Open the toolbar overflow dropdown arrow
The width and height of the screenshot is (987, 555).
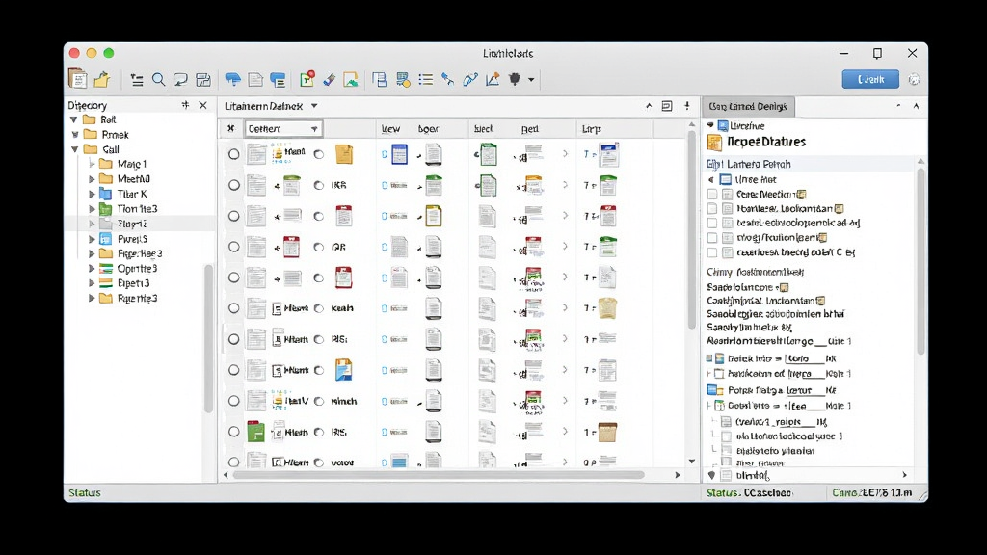(531, 80)
